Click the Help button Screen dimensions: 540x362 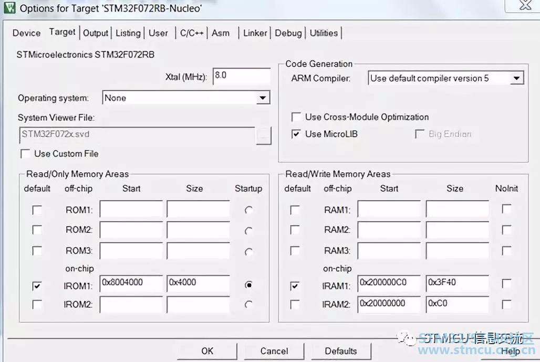(511, 351)
